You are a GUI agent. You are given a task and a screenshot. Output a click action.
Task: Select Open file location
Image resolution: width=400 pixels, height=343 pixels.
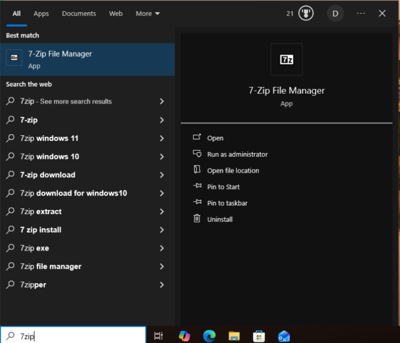coord(233,170)
